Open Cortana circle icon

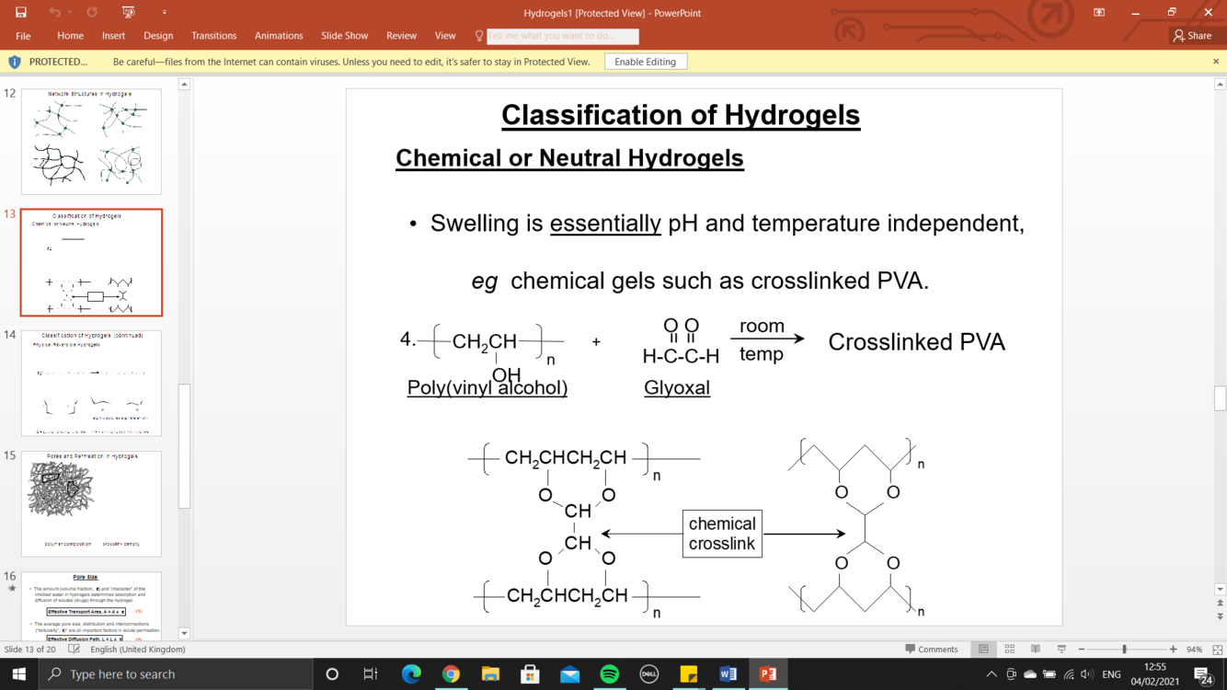pos(332,674)
